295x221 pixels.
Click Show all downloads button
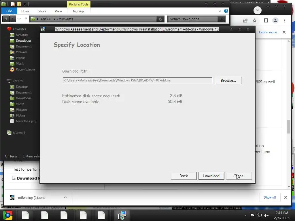tap(270, 197)
